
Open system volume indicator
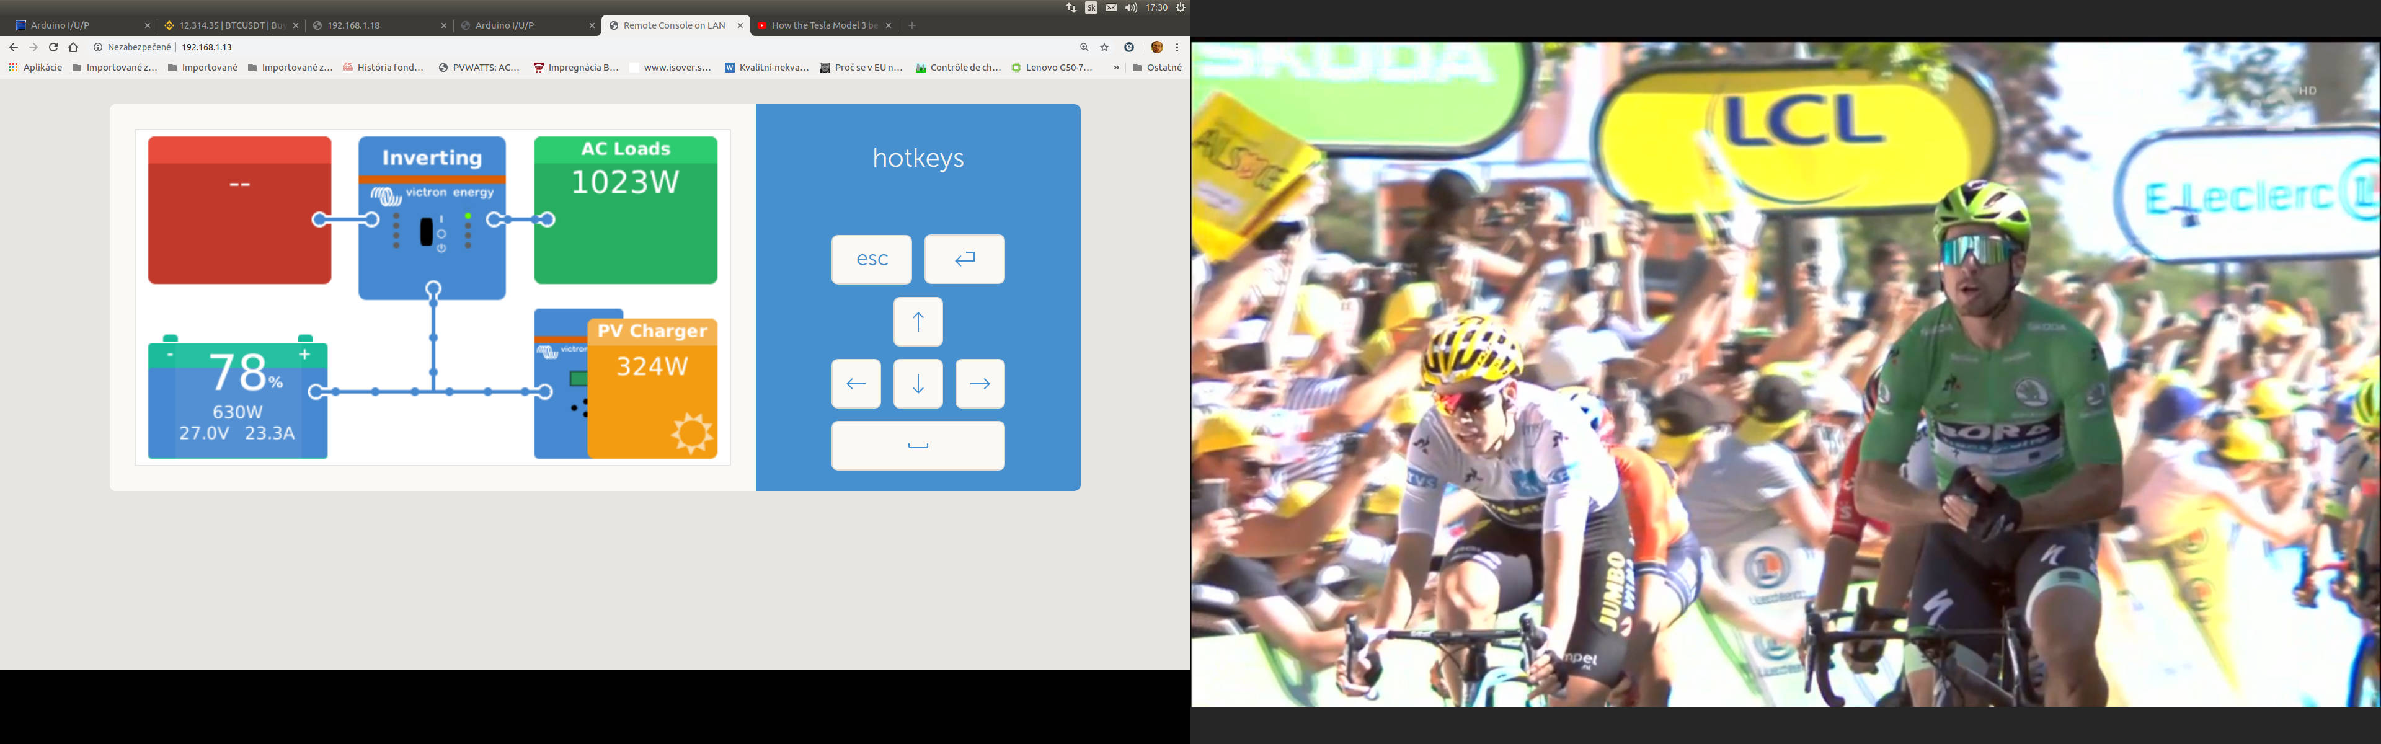point(1130,7)
